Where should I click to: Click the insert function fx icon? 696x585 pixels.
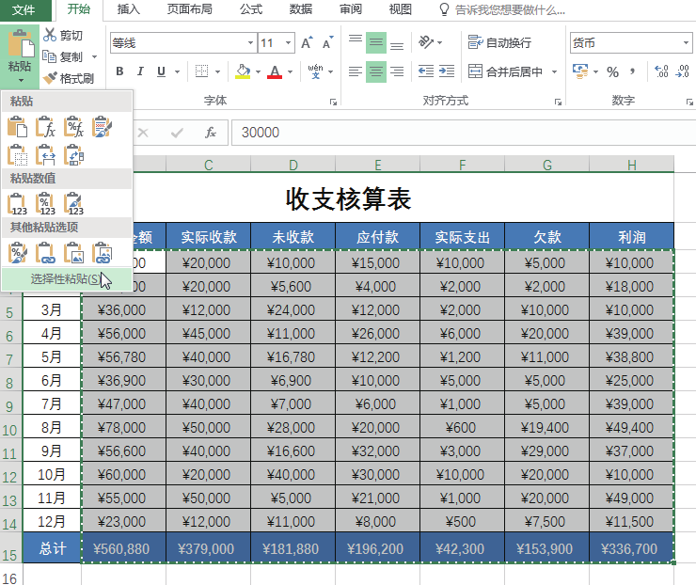[211, 133]
